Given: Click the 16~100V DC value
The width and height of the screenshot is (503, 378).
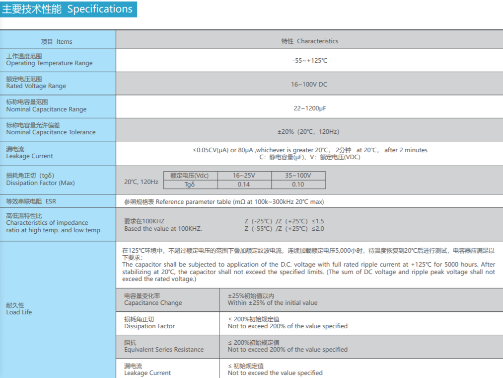Looking at the screenshot, I should pos(309,84).
